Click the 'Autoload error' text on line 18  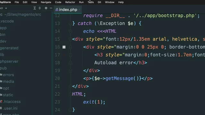[x=114, y=63]
